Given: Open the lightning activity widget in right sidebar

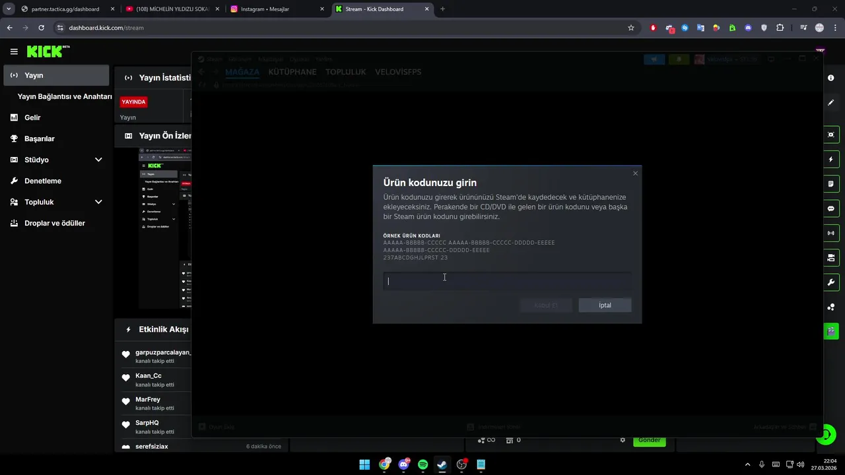Looking at the screenshot, I should pyautogui.click(x=831, y=160).
